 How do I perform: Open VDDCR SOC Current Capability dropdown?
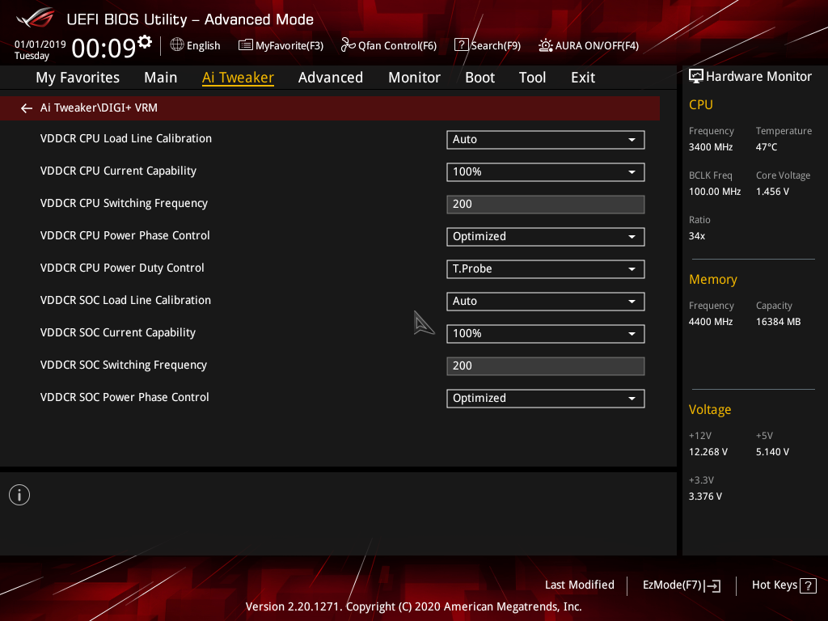click(x=546, y=334)
